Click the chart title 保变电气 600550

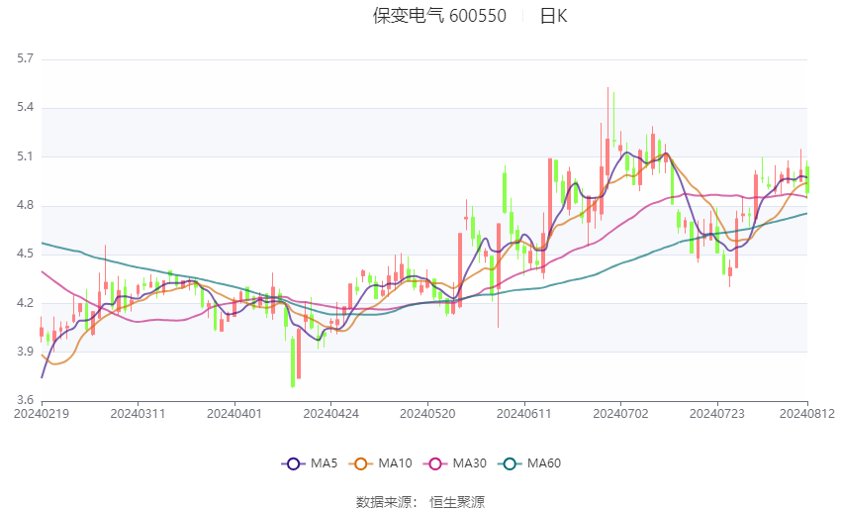click(439, 16)
